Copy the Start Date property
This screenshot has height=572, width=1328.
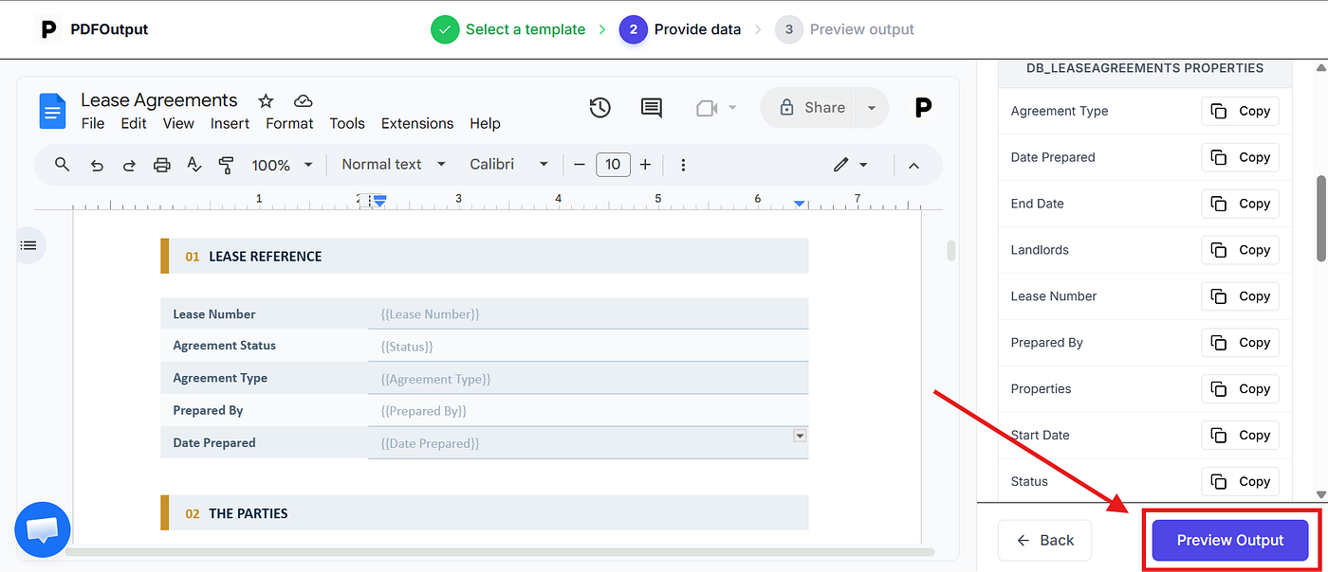point(1241,436)
